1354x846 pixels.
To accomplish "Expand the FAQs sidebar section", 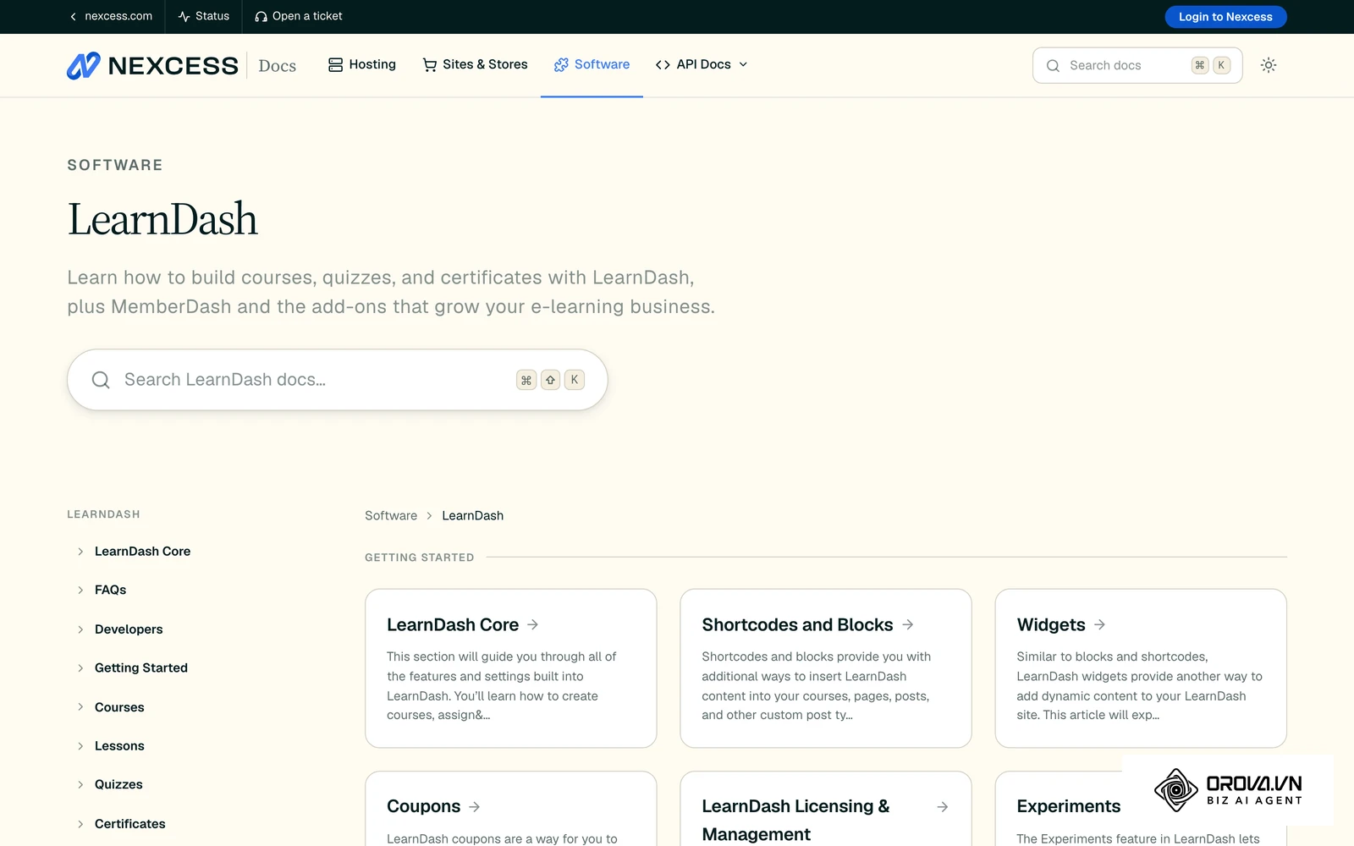I will coord(80,591).
